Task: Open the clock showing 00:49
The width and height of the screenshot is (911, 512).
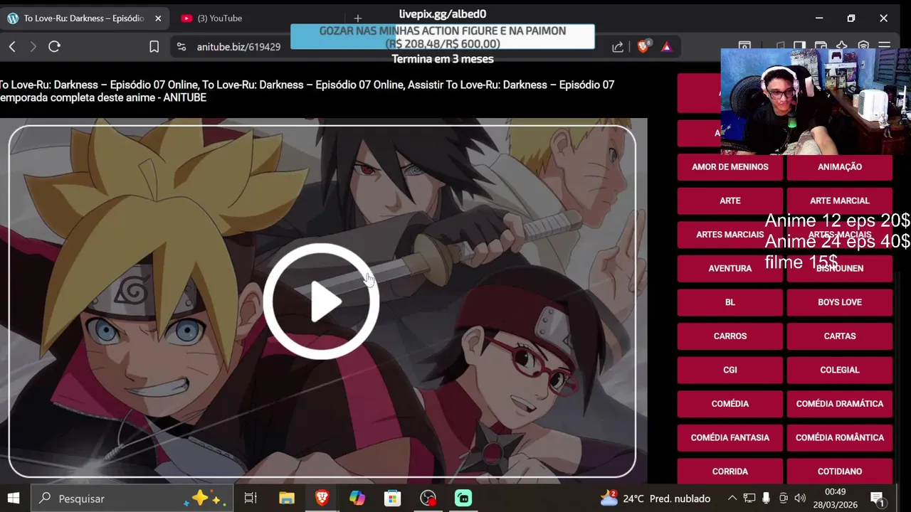Action: pyautogui.click(x=835, y=498)
